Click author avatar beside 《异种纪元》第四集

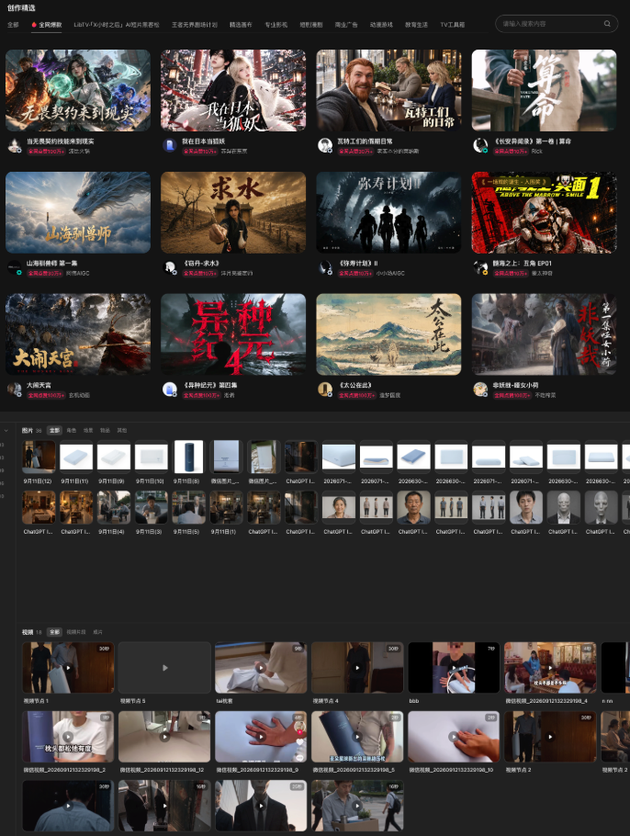pos(170,390)
